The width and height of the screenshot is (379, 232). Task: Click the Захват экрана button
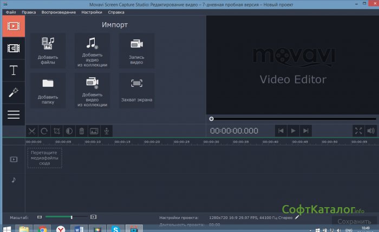pos(136,90)
